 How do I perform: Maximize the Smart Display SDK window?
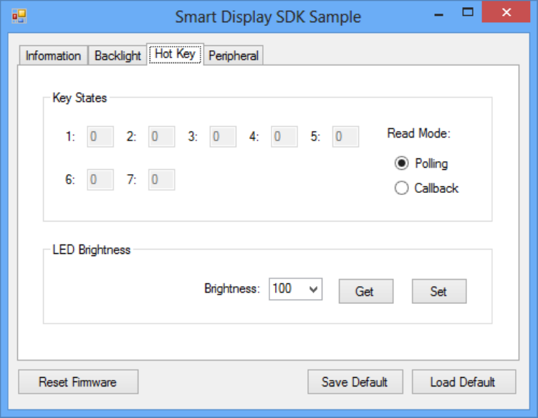[468, 12]
